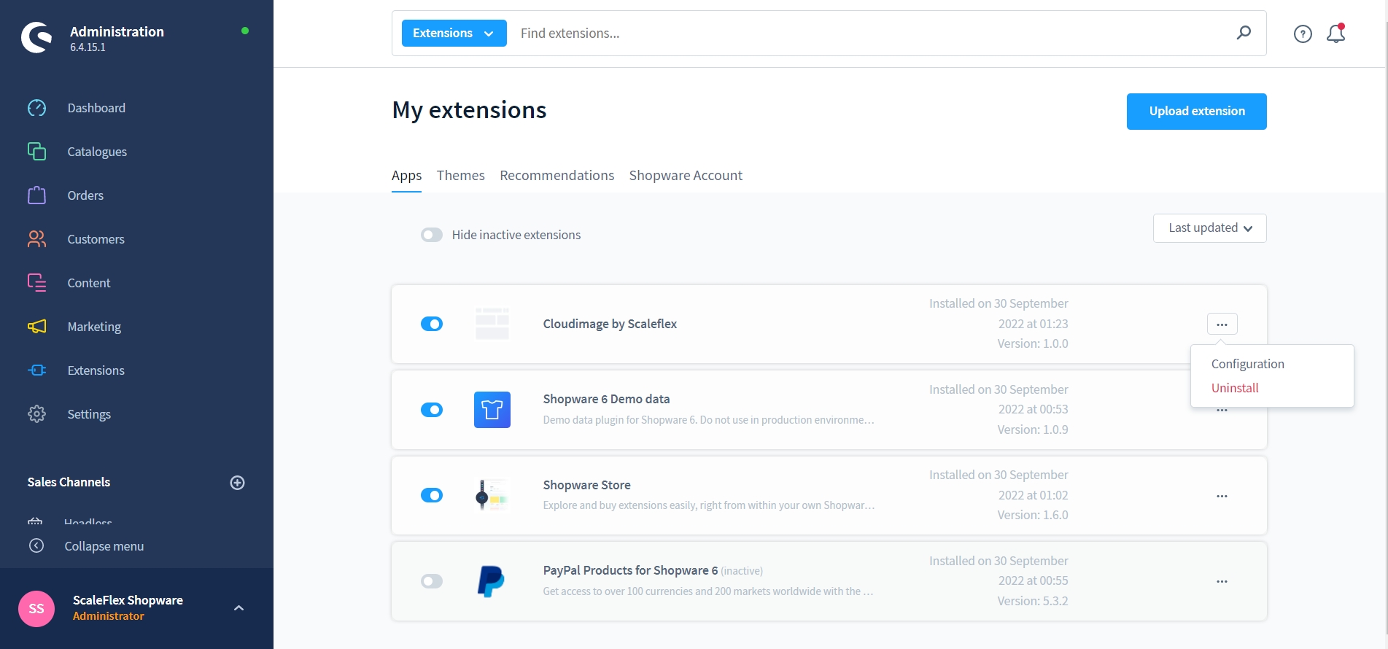Deactivate the Cloudimage by Scaleflex extension

click(432, 324)
